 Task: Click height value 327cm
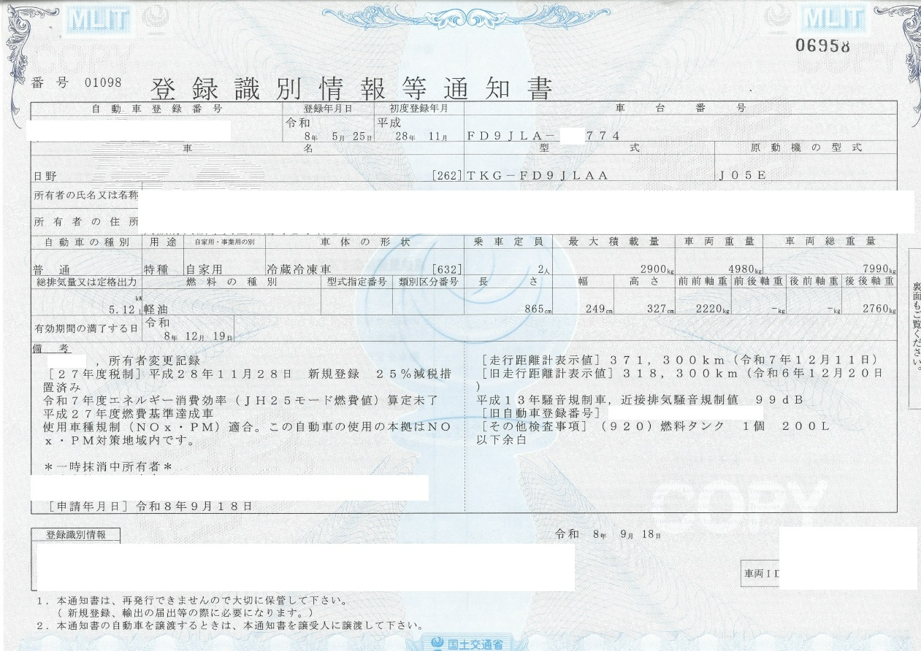[661, 309]
